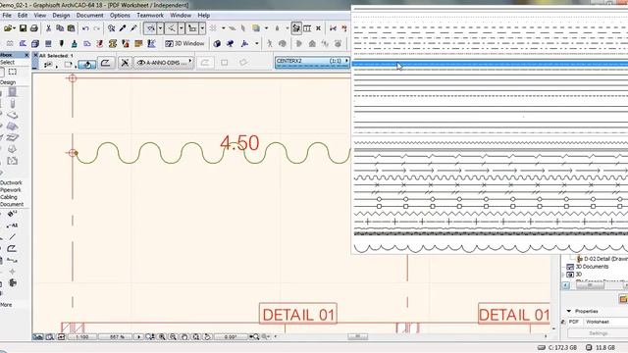
Task: Close the Toolbox panel
Action: point(26,55)
